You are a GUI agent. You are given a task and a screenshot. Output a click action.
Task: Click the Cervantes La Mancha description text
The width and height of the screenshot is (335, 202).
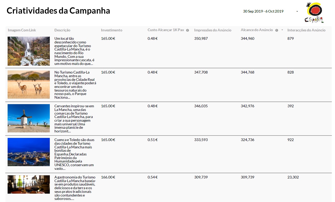coord(74,119)
